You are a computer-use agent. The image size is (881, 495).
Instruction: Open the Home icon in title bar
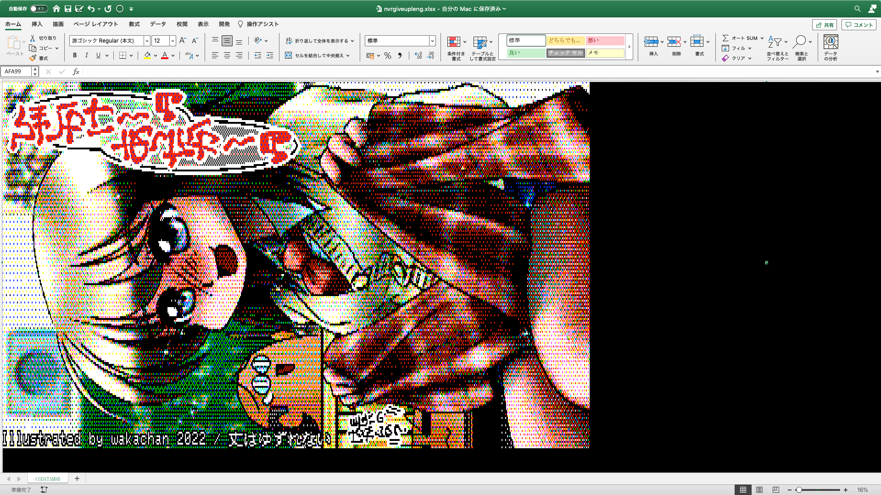pos(56,9)
